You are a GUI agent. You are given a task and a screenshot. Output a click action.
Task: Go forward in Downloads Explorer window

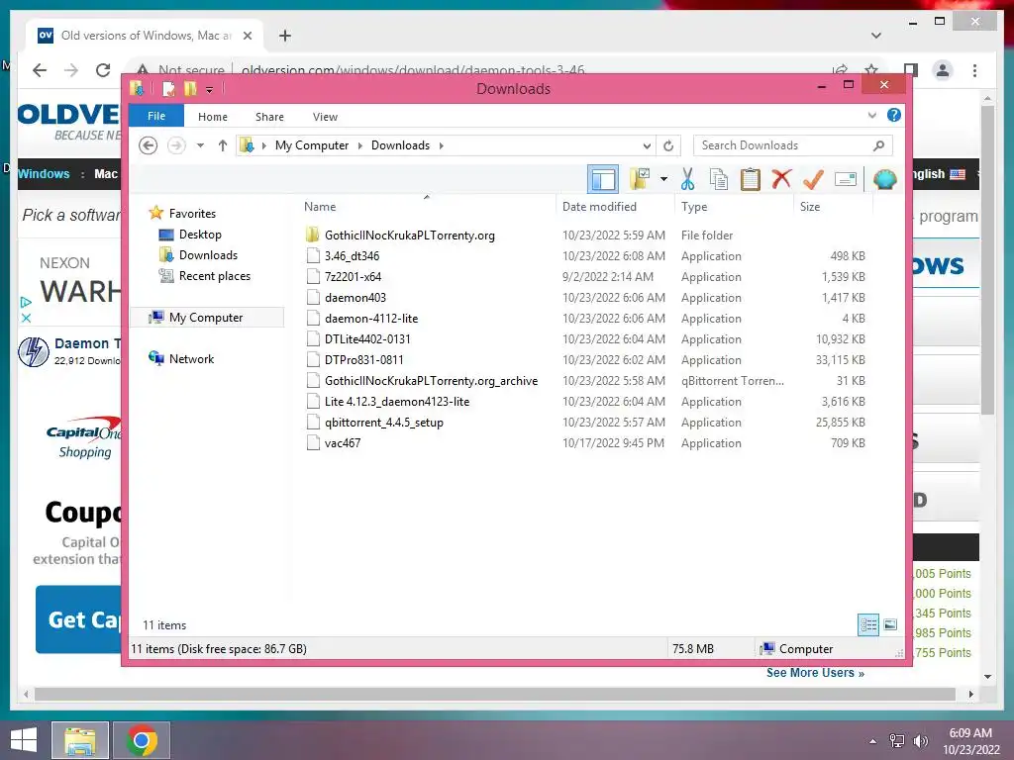(x=176, y=145)
